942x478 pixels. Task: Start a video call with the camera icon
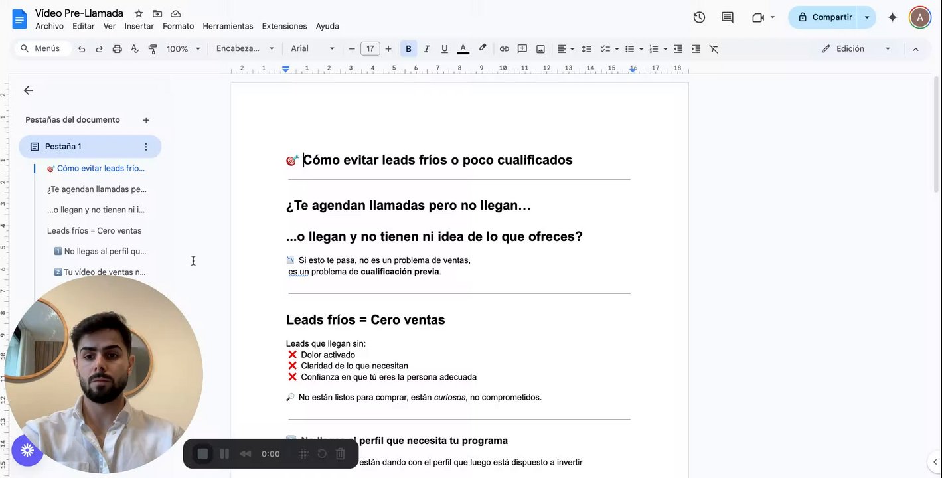tap(758, 17)
